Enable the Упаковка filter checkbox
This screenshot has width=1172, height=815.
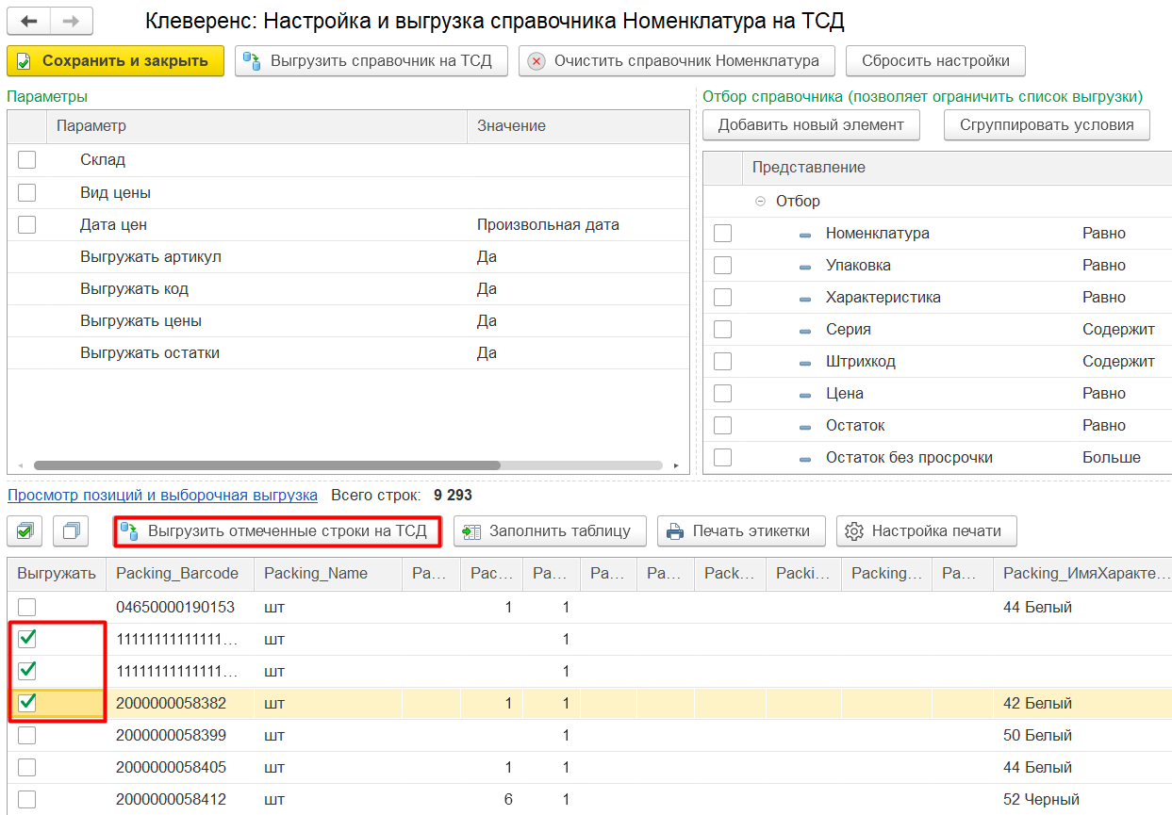[x=722, y=266]
